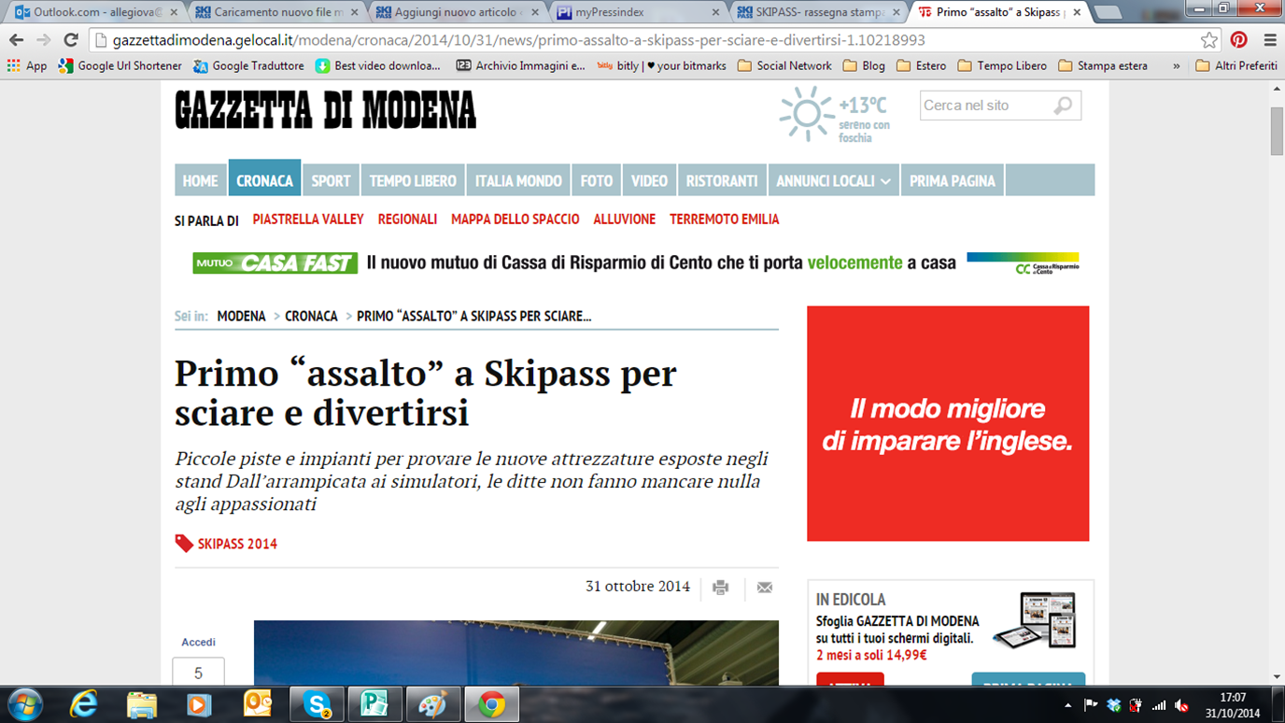Click the muted volume tray icon
Viewport: 1285px width, 723px height.
(1182, 705)
